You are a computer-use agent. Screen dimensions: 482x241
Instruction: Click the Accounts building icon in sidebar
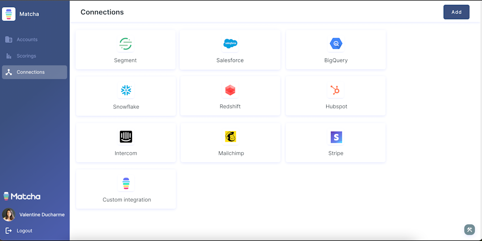(8, 40)
